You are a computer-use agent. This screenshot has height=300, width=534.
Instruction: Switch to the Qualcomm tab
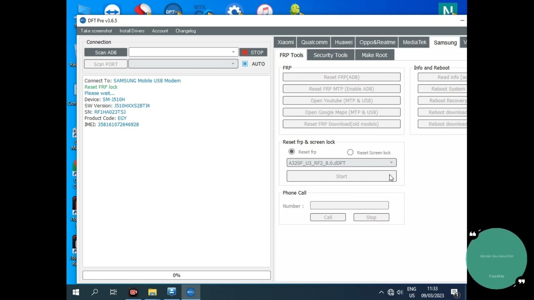pyautogui.click(x=314, y=42)
